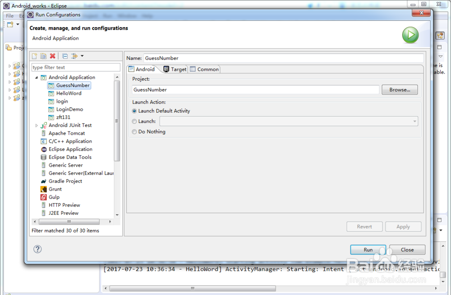Click tree scrollbar up arrow
Image resolution: width=451 pixels, height=295 pixels.
coord(117,77)
